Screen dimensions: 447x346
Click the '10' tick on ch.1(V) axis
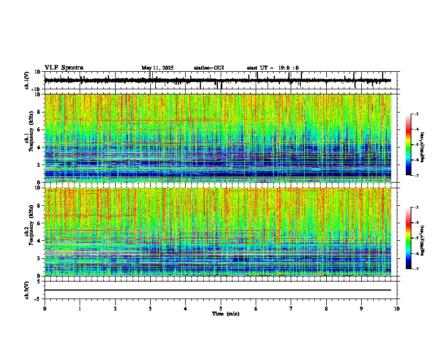[38, 72]
